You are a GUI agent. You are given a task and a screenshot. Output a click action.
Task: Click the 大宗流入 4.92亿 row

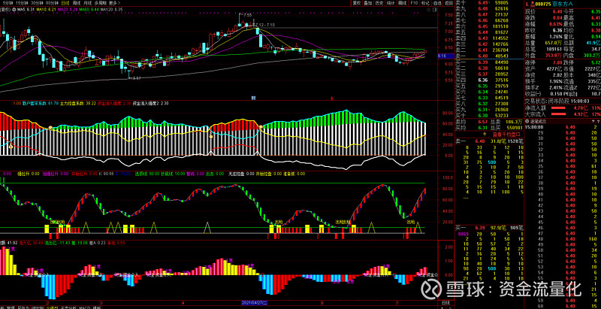(563, 114)
